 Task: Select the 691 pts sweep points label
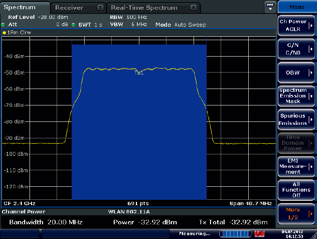pyautogui.click(x=138, y=203)
